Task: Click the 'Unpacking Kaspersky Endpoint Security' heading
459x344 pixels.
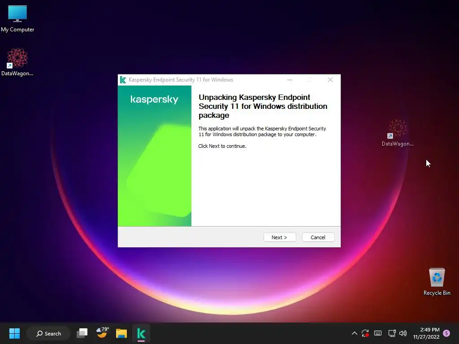Action: pos(263,106)
